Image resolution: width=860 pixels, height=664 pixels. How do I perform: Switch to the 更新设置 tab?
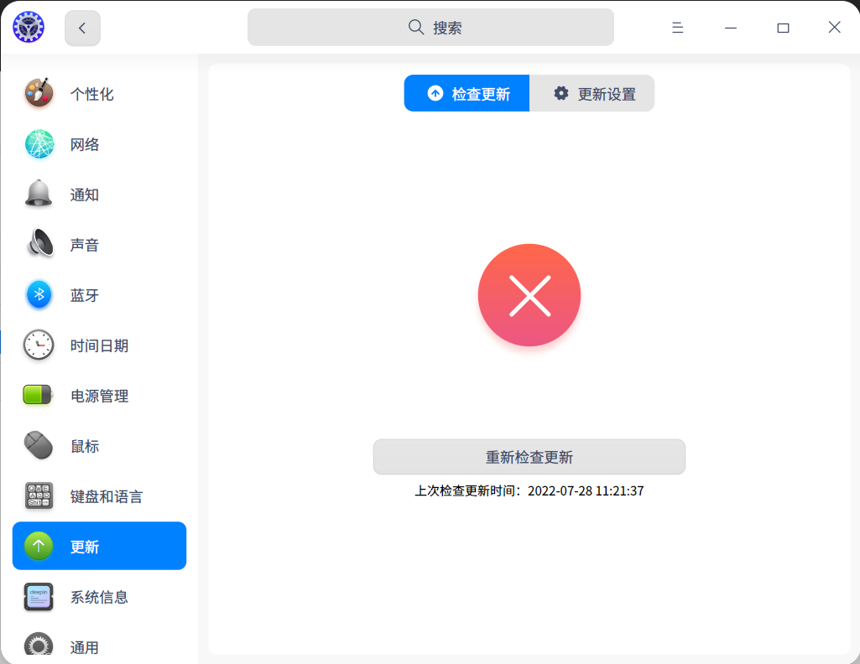(x=592, y=93)
